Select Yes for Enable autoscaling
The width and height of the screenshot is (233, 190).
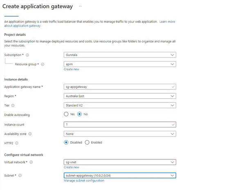click(x=66, y=114)
